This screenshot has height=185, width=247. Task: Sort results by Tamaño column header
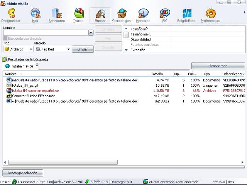[157, 74]
